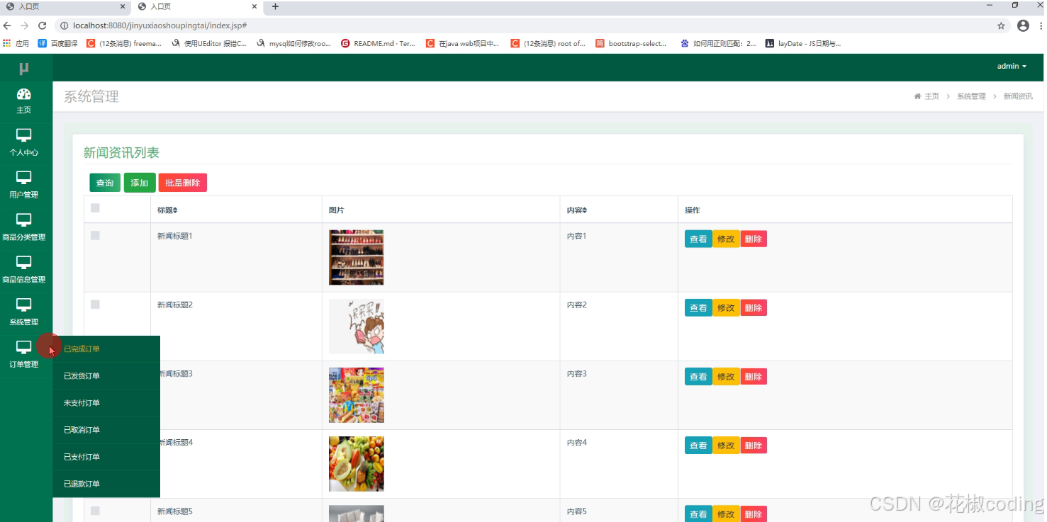Open 用户管理 monitor icon in sidebar
Viewport: 1047px width, 522px height.
tap(24, 178)
